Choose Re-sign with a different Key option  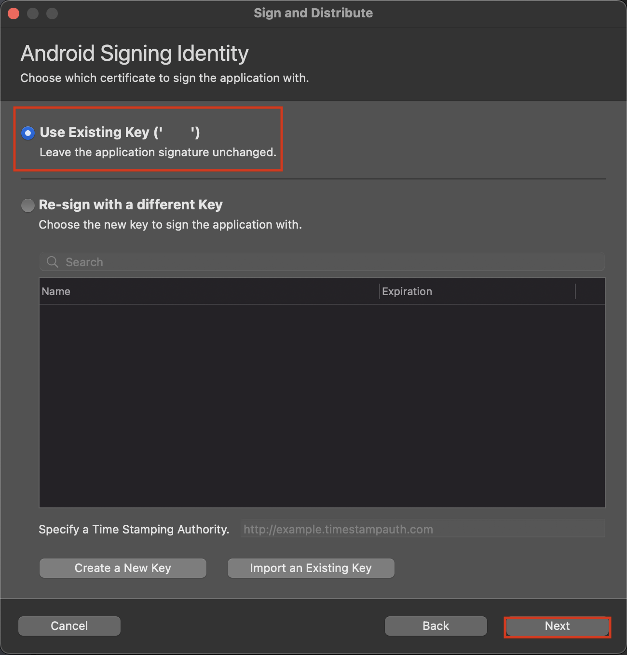click(28, 205)
